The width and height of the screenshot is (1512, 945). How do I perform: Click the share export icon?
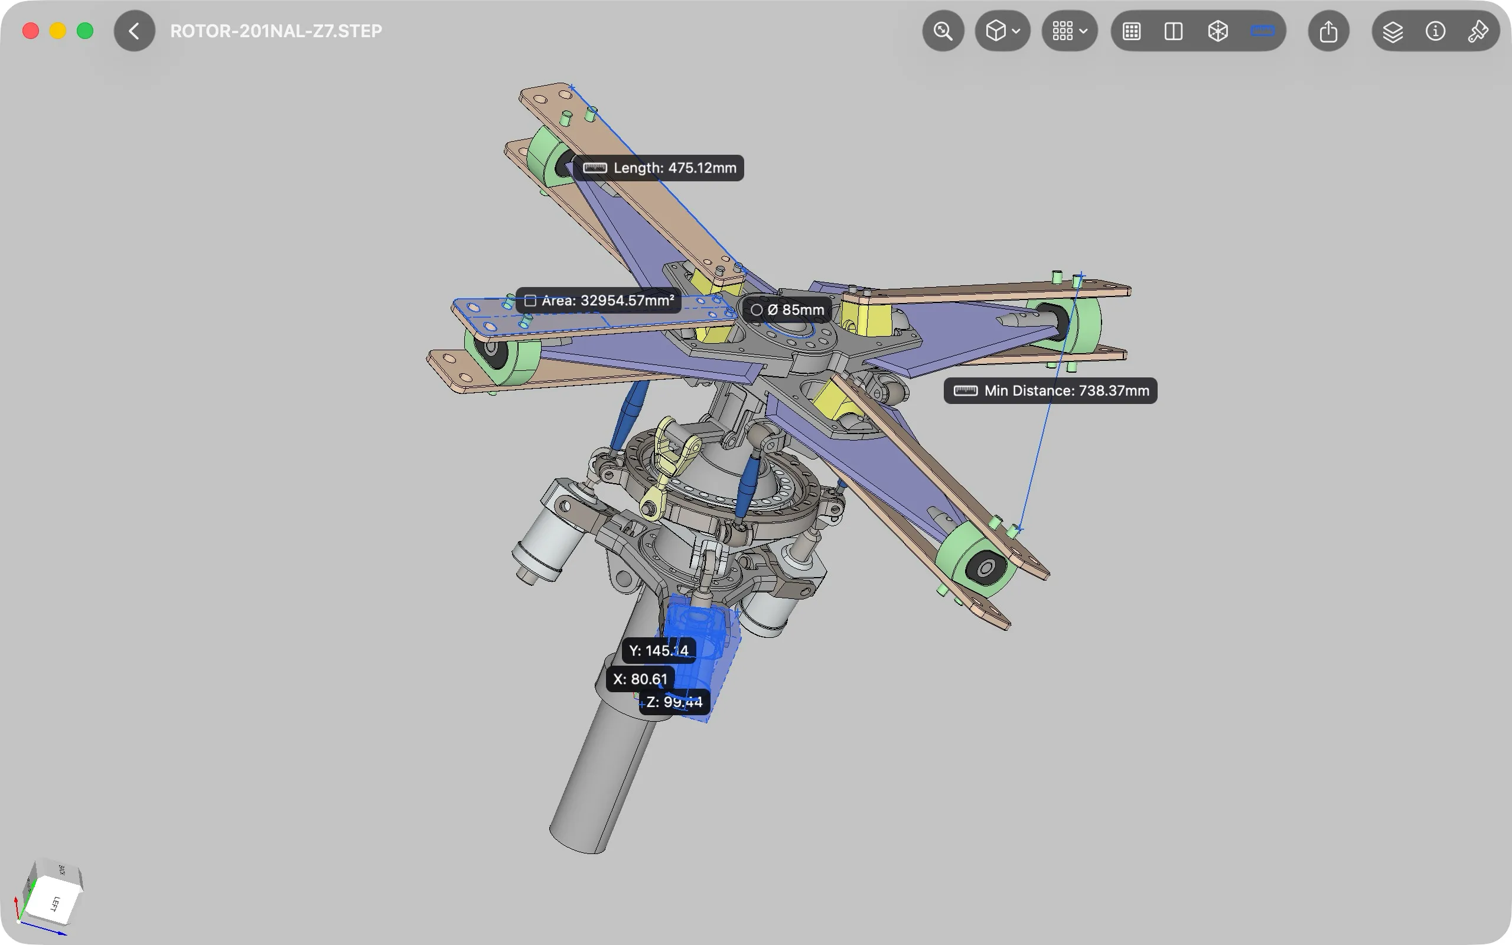[1328, 31]
